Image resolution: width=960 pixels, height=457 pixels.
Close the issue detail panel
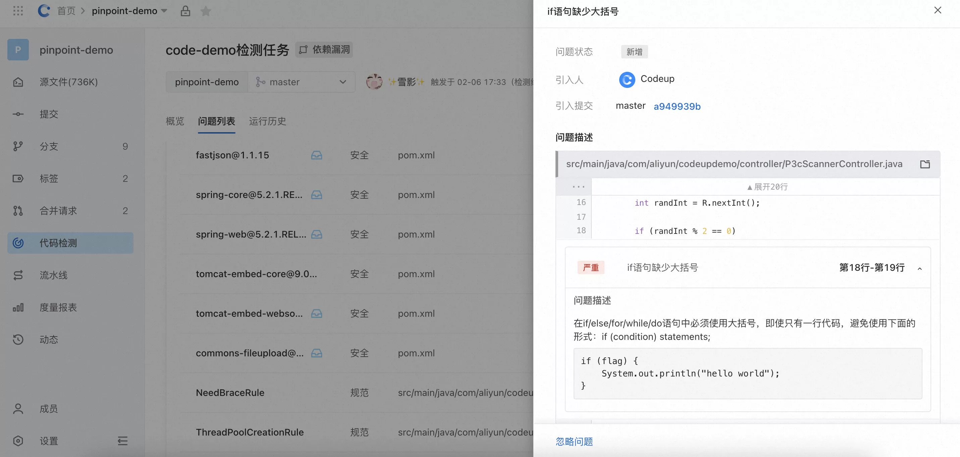[938, 10]
